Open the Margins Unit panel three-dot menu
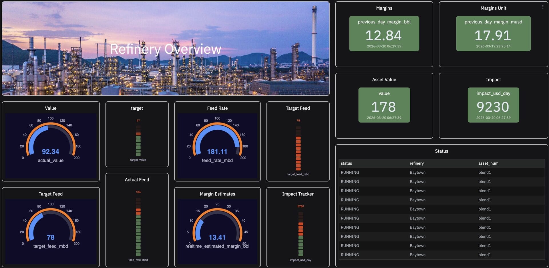The height and width of the screenshot is (268, 549). pyautogui.click(x=543, y=7)
